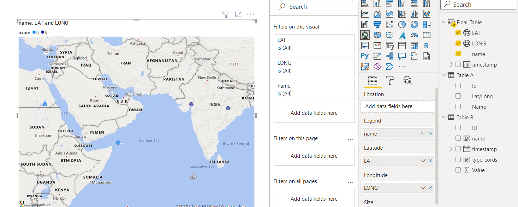
Task: Check the timestamp field in Final_Table
Action: [458, 64]
